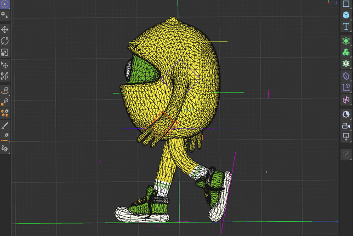This screenshot has width=353, height=236.
Task: Add a camera via camera icon
Action: point(346,126)
